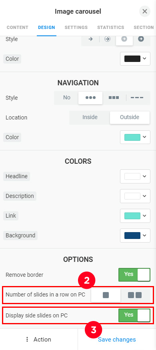This screenshot has height=350, width=156.
Task: Click Save changes
Action: coord(117,339)
